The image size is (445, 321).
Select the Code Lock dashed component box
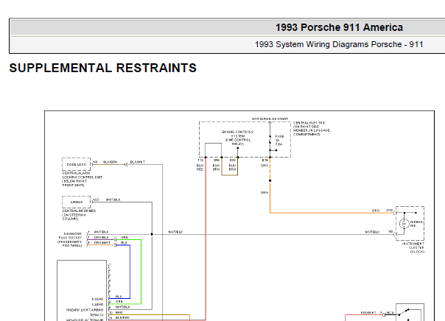(x=77, y=164)
